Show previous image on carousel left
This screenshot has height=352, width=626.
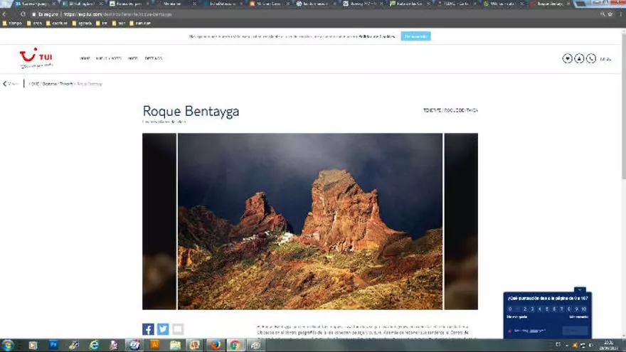click(x=159, y=221)
